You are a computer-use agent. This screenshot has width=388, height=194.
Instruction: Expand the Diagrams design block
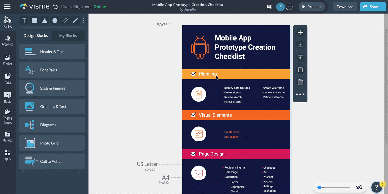[52, 125]
